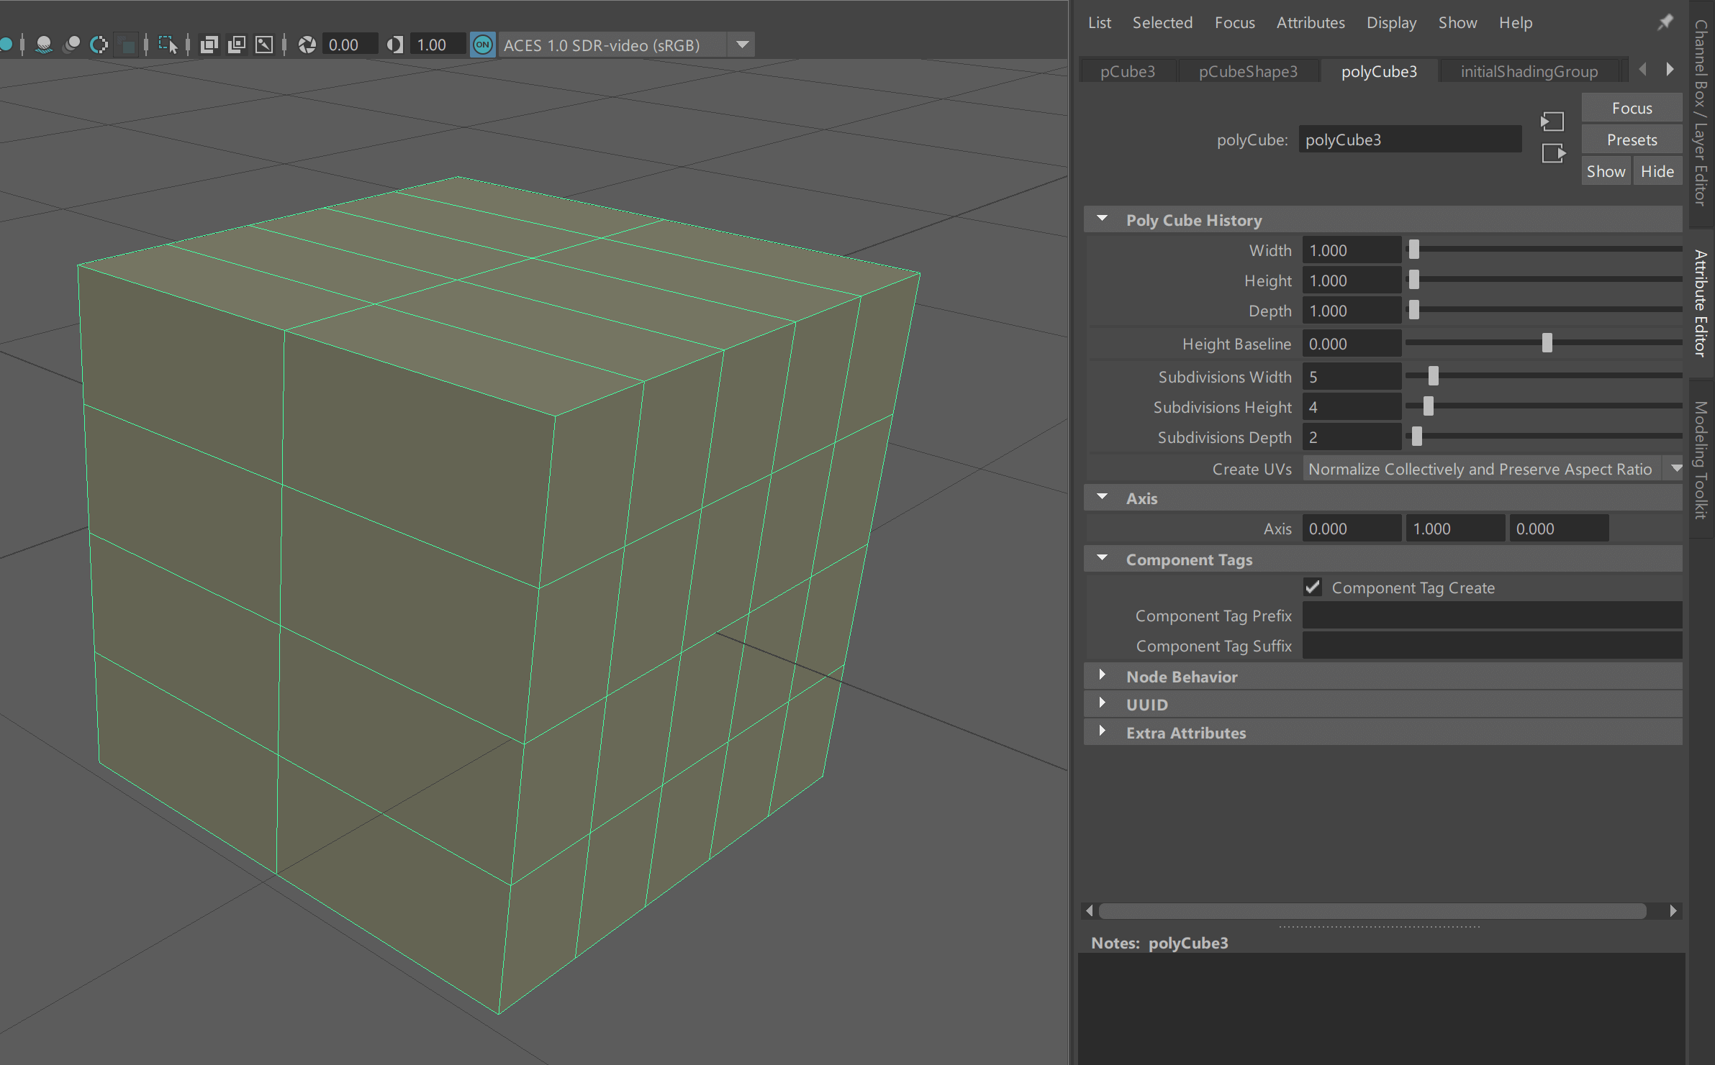Click the gamma half-circle icon
Viewport: 1715px width, 1065px height.
click(x=394, y=45)
